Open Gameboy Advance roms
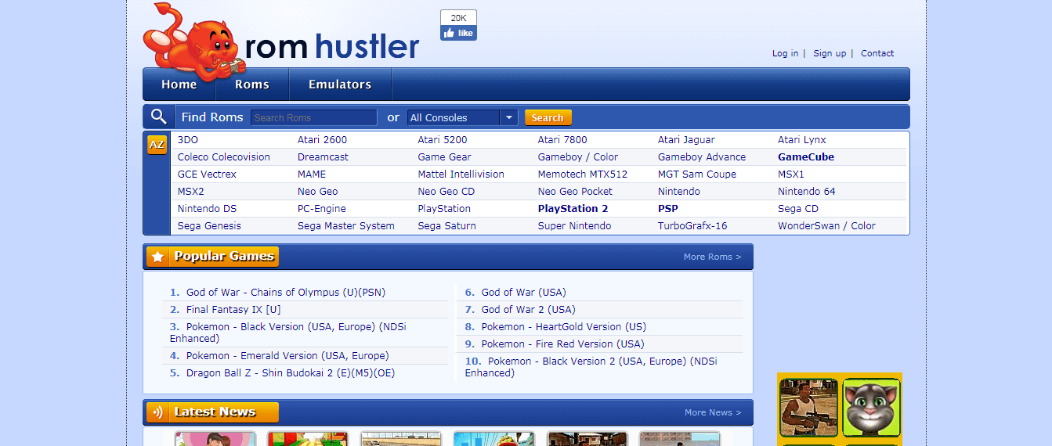The height and width of the screenshot is (446, 1052). (x=702, y=157)
